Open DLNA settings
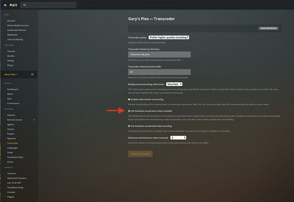Viewport: 294px width, 202px height. (x=10, y=152)
